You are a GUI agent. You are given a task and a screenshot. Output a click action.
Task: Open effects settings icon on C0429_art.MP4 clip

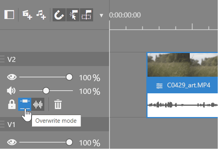pos(159,86)
